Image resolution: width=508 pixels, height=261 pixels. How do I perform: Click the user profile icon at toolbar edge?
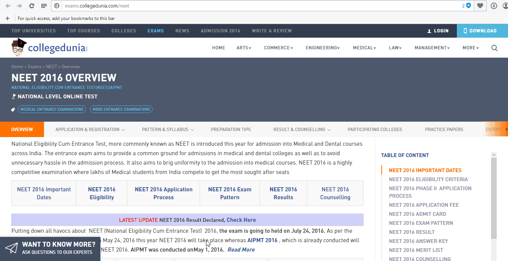pyautogui.click(x=505, y=6)
